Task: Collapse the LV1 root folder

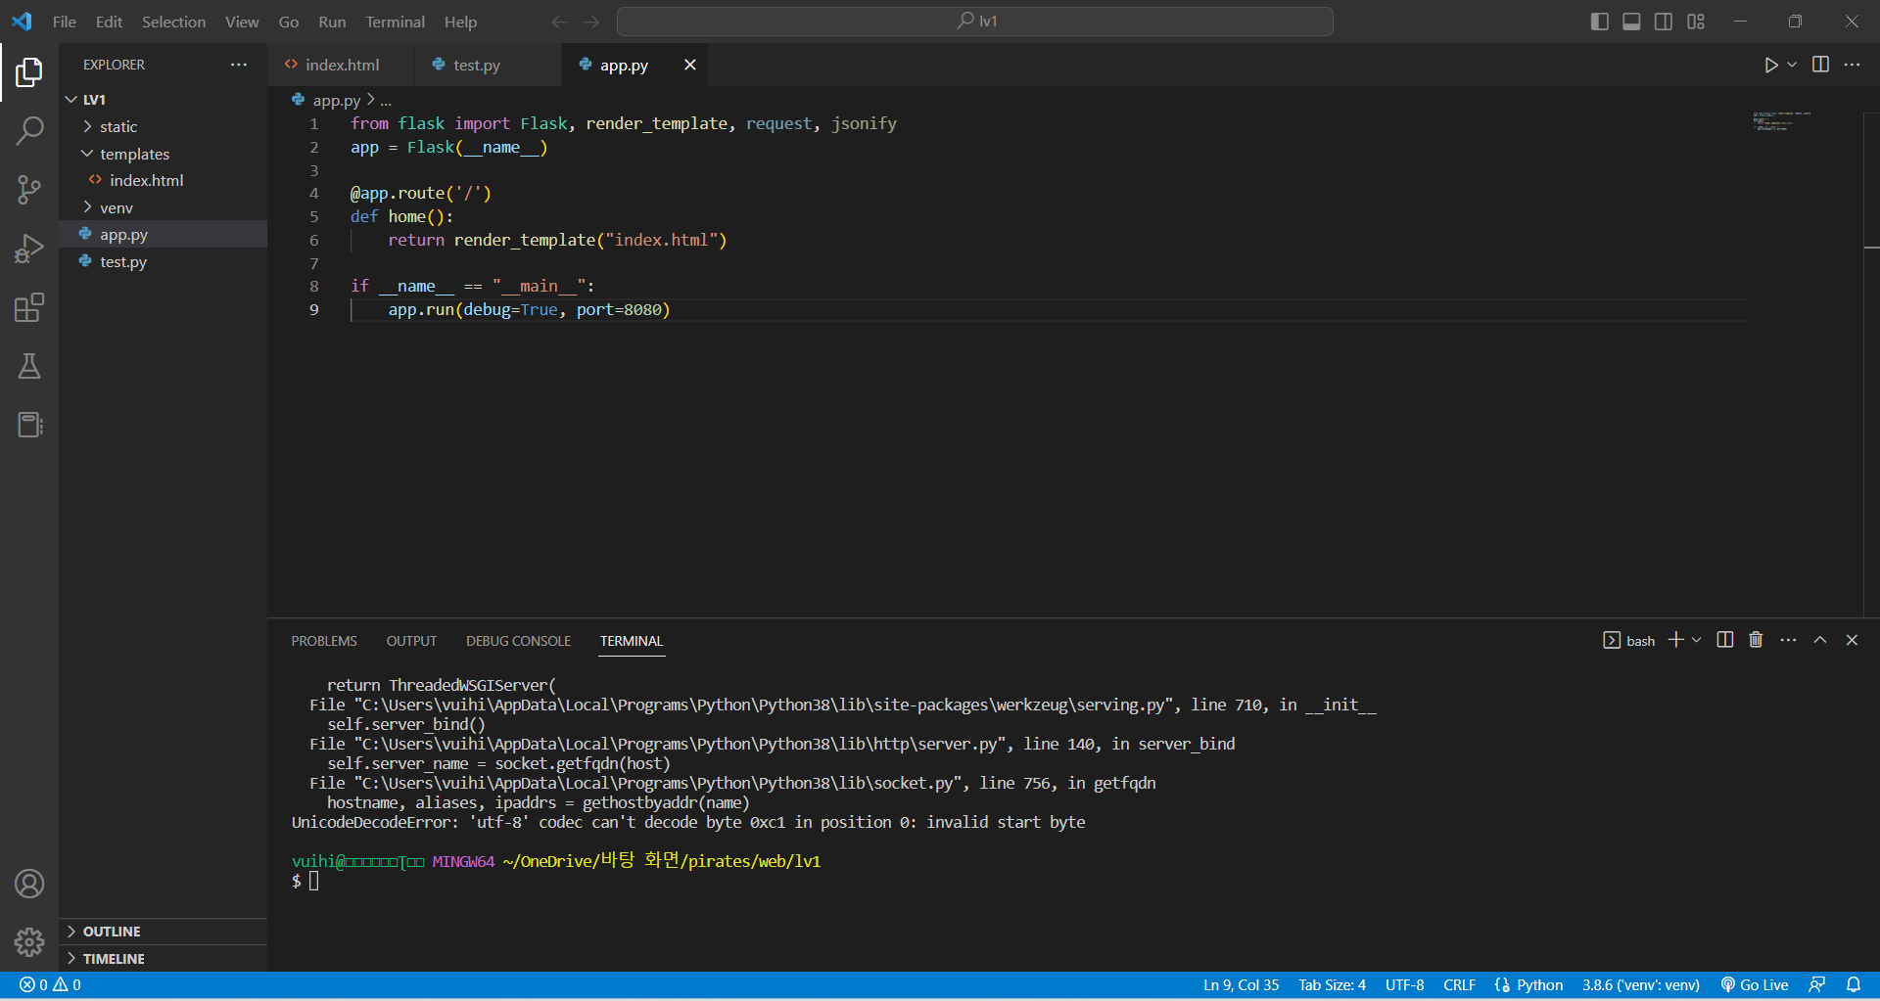Action: (x=70, y=100)
